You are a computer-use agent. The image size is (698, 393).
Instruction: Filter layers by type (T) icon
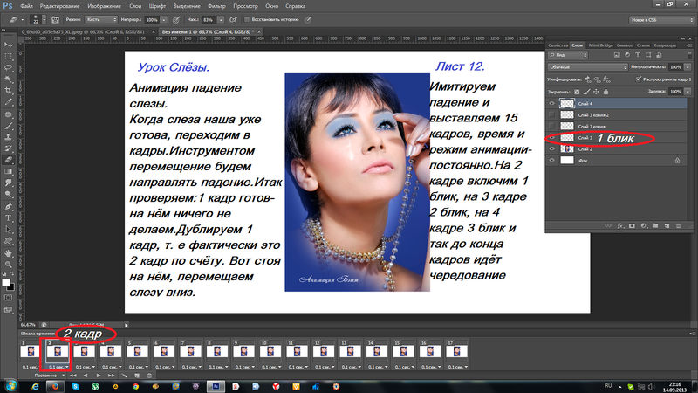pos(638,55)
